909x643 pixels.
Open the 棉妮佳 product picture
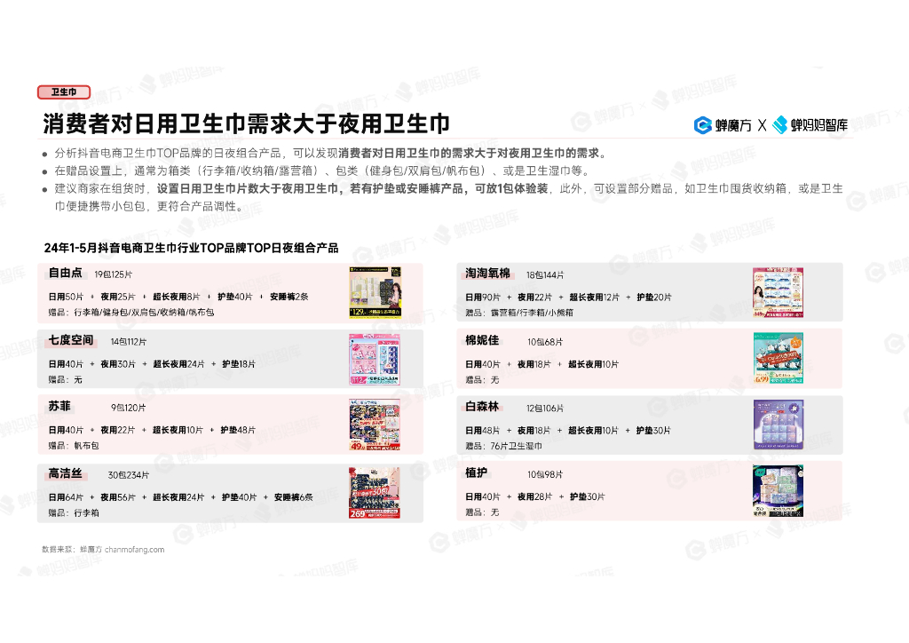(x=778, y=358)
